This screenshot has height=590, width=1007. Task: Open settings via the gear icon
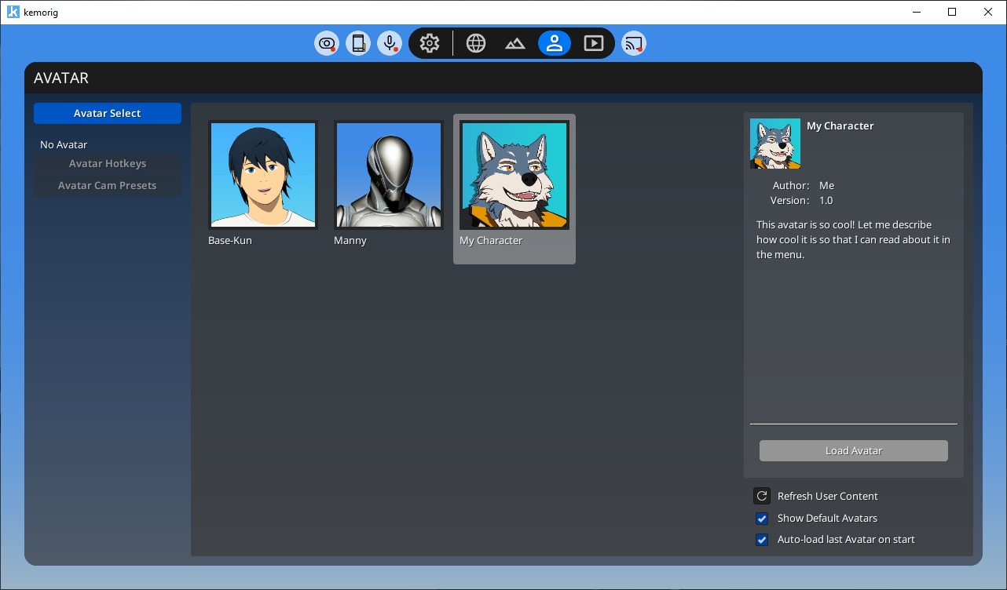click(x=430, y=43)
